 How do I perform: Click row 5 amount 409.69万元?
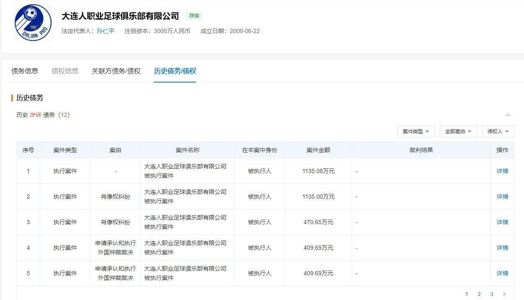pyautogui.click(x=318, y=273)
